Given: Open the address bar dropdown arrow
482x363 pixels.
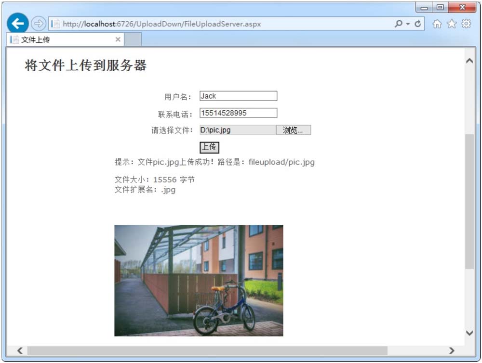Looking at the screenshot, I should pyautogui.click(x=408, y=24).
